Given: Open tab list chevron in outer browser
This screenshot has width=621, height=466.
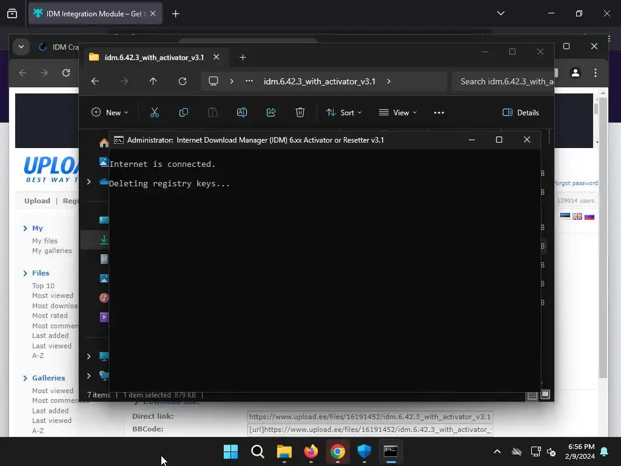Looking at the screenshot, I should (501, 13).
